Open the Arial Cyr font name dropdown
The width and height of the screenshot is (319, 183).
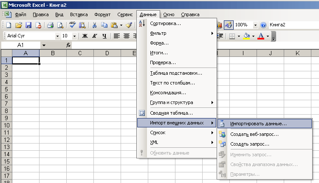[57, 36]
